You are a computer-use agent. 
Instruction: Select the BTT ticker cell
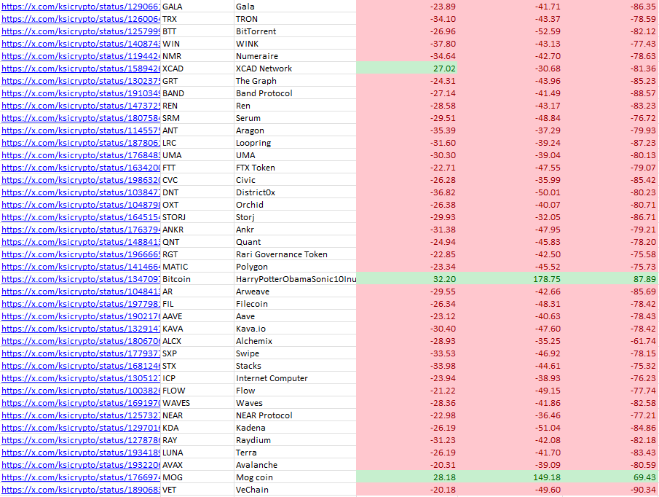pyautogui.click(x=197, y=31)
